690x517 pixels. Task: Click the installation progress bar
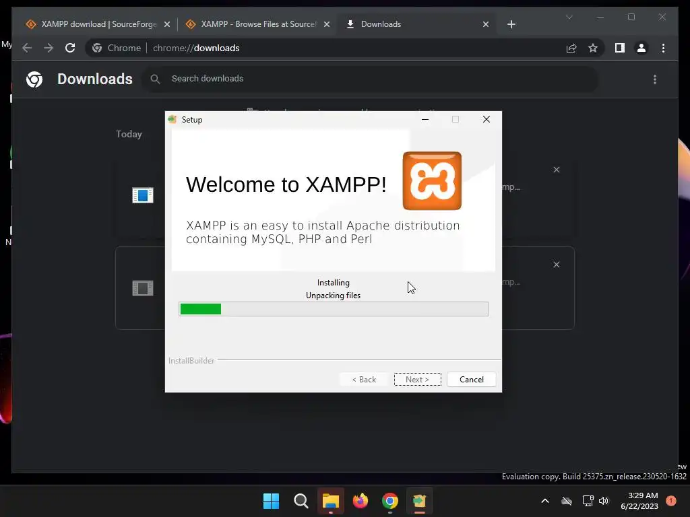(333, 309)
